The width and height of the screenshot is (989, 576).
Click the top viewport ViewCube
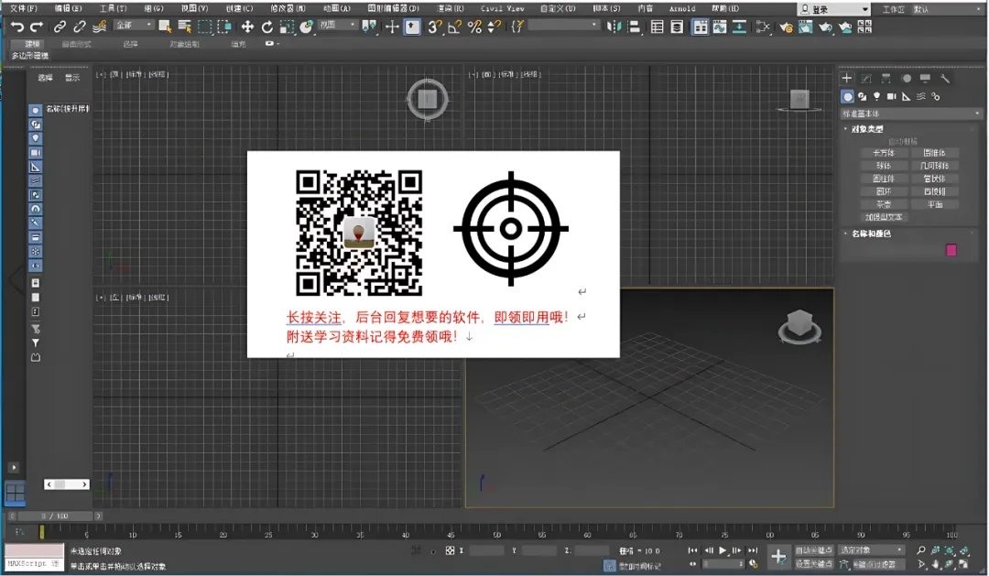pyautogui.click(x=427, y=99)
